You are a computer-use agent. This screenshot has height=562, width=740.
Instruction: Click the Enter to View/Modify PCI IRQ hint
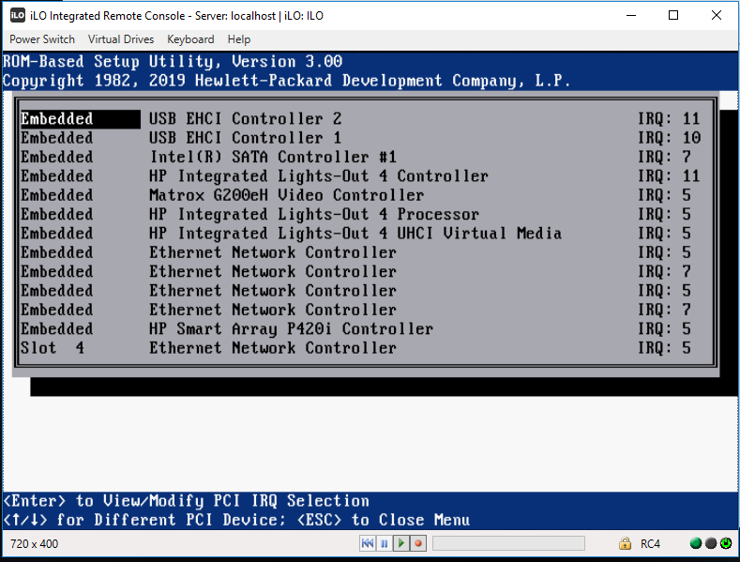pos(186,501)
